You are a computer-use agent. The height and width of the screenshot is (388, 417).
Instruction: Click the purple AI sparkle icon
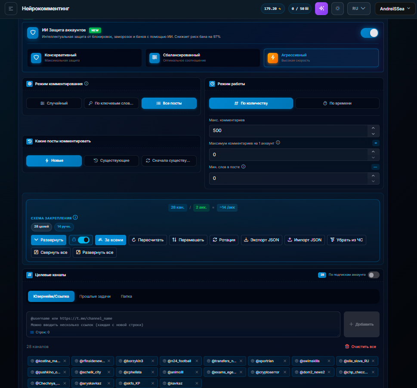321,9
